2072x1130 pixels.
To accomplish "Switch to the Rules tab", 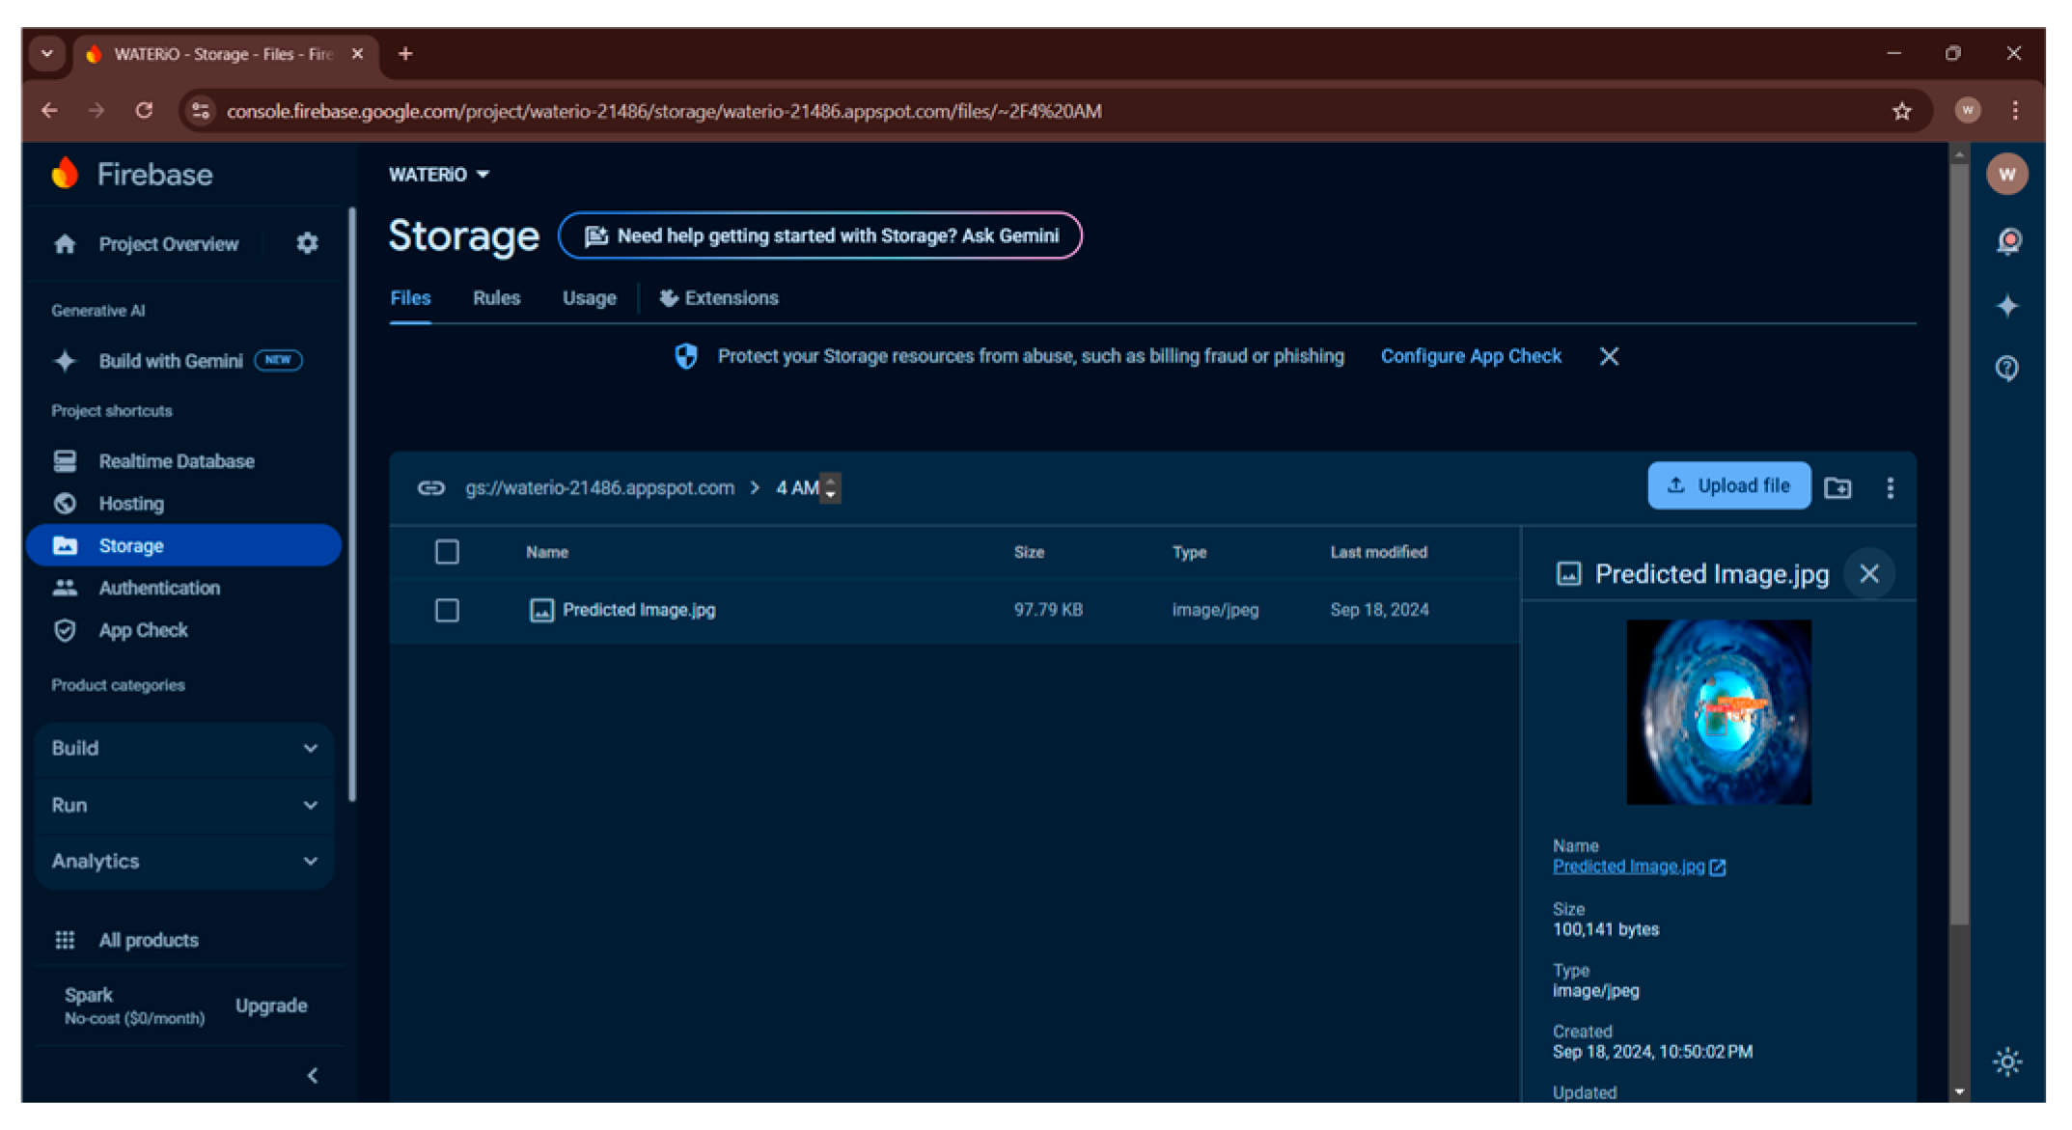I will [496, 298].
